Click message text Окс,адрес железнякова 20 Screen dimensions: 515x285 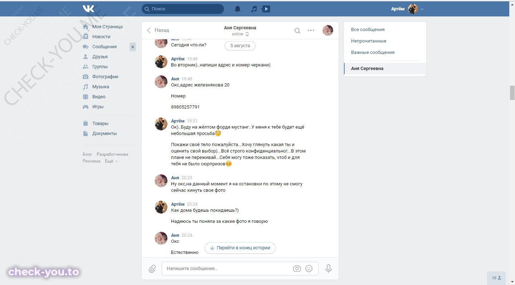tap(200, 85)
